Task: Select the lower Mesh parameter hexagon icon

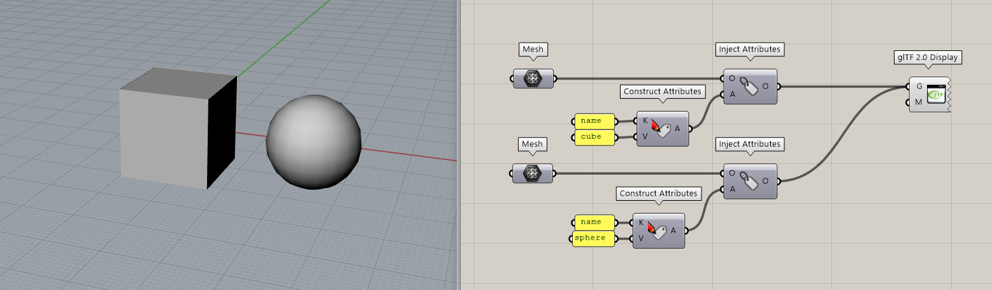Action: (533, 173)
